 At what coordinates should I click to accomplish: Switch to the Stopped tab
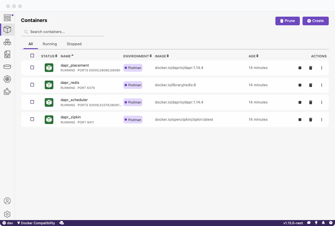74,44
